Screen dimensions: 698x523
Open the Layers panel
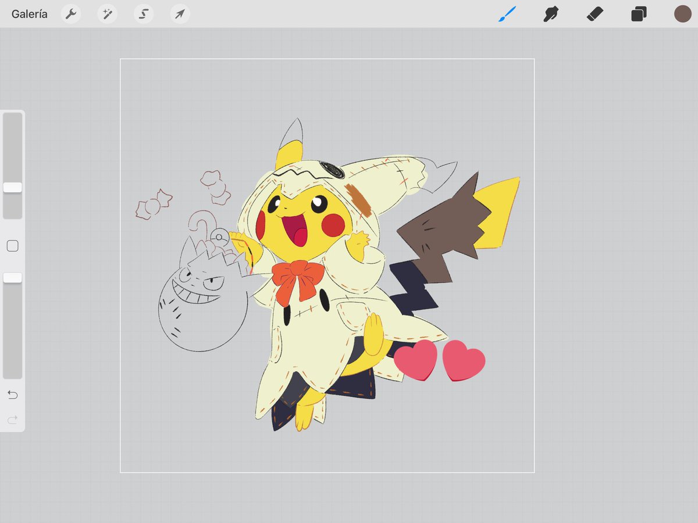point(639,14)
